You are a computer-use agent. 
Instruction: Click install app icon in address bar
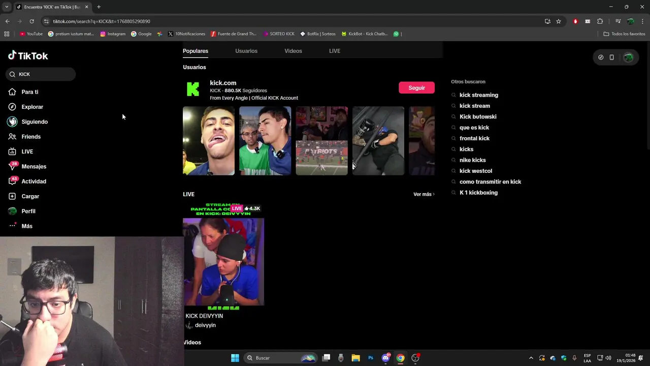(547, 21)
